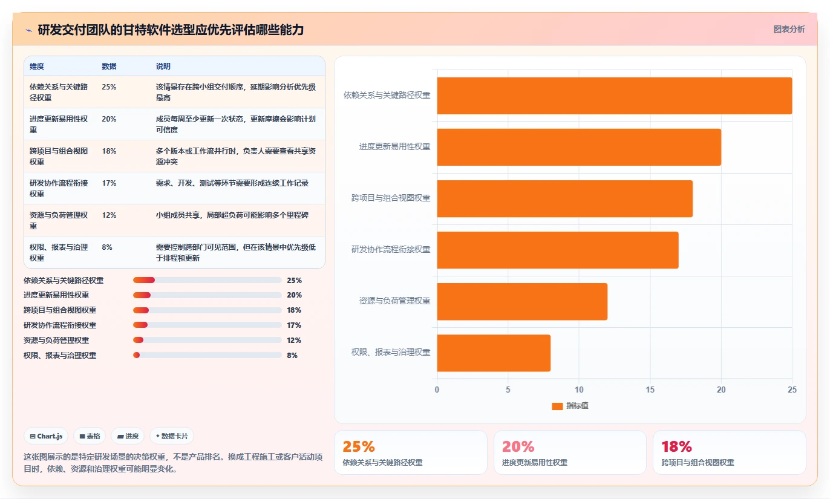
Task: Select table cell 依赖关系与关键路径权重
Action: pyautogui.click(x=59, y=92)
